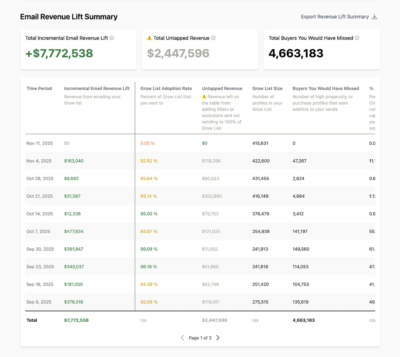The width and height of the screenshot is (400, 357).
Task: Click the $8,682 revenue lift value
Action: click(x=71, y=179)
